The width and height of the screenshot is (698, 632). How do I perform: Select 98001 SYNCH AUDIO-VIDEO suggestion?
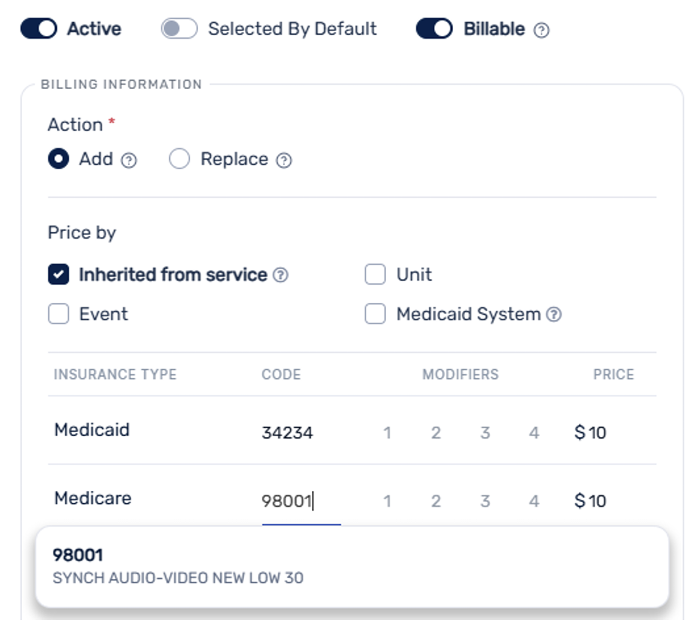(x=352, y=567)
